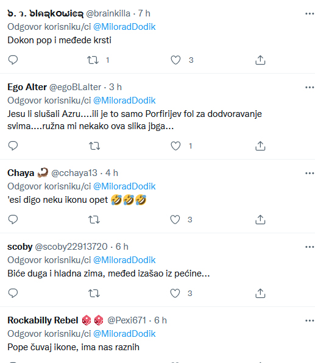The height and width of the screenshot is (363, 315).
Task: Open the @cchaya13 handle
Action: point(74,173)
